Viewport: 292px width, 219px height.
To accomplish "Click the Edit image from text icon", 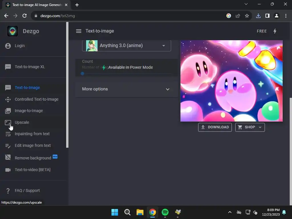I will pyautogui.click(x=8, y=146).
